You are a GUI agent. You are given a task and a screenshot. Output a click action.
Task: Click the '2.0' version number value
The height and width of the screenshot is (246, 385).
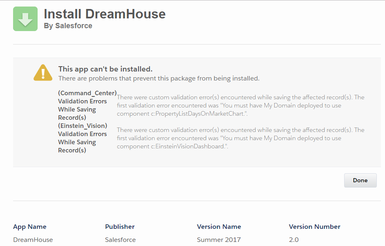click(294, 239)
